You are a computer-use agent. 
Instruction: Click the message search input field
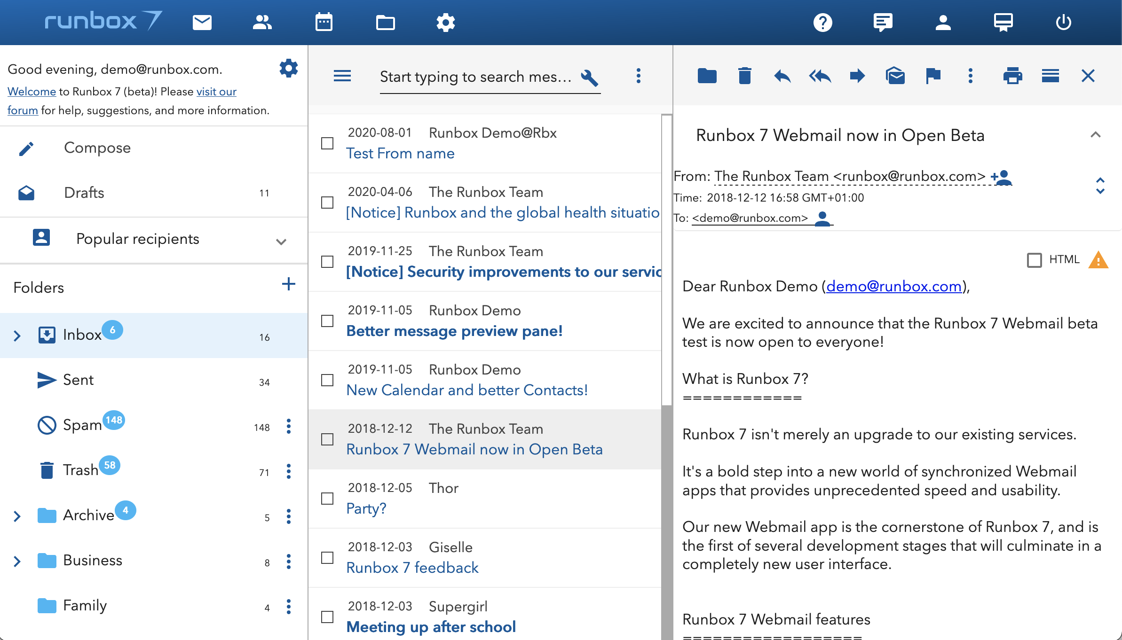pos(475,77)
